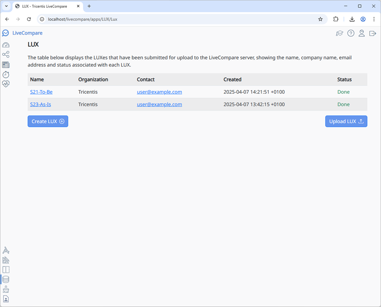Click the Contact column header
Screen dimensions: 381x307
(x=146, y=79)
